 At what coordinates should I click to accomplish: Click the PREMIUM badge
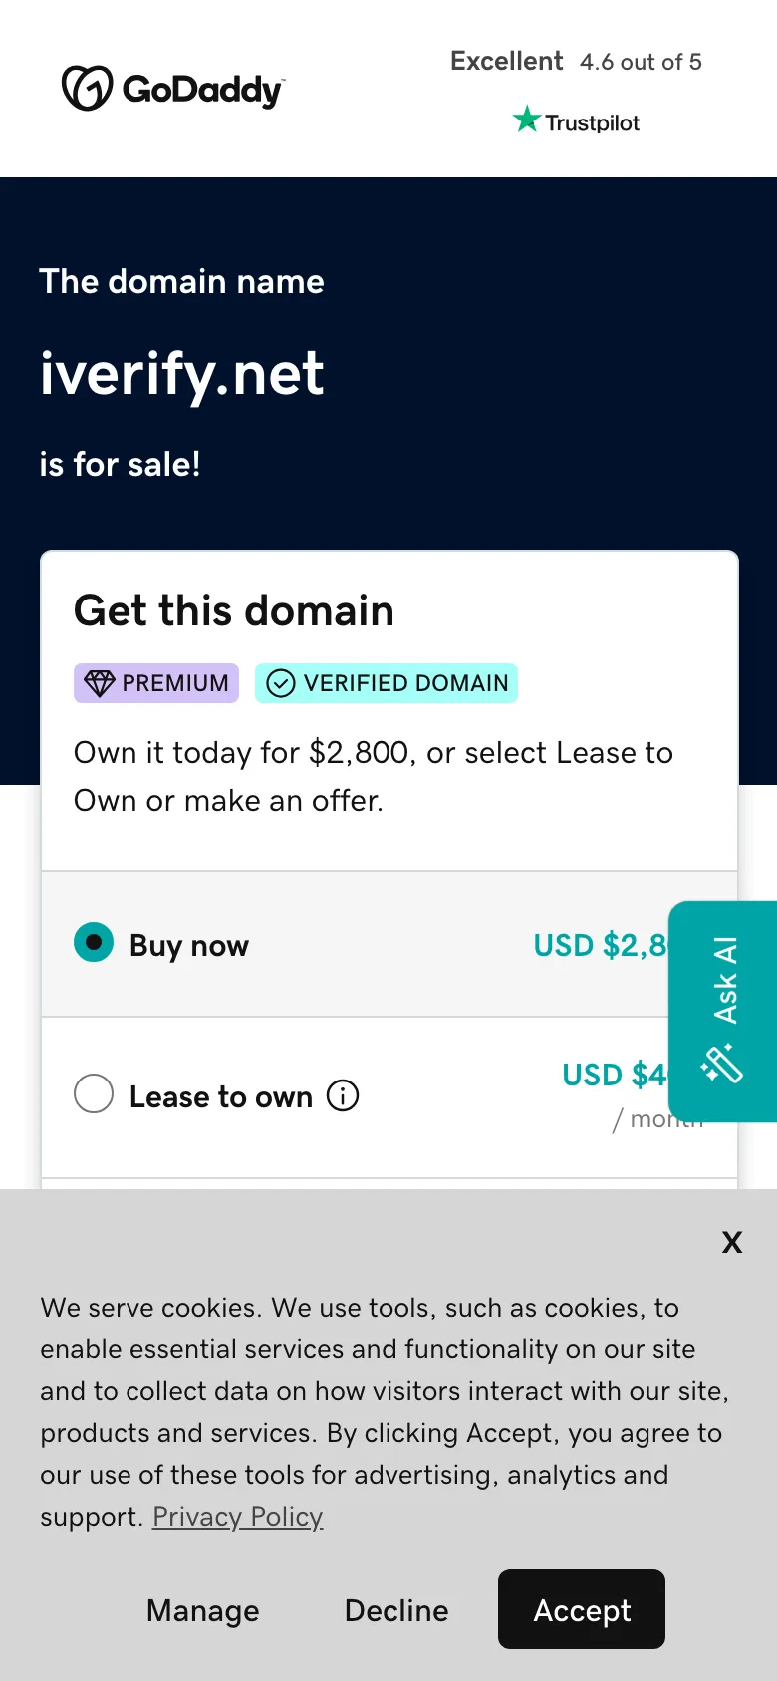[155, 683]
